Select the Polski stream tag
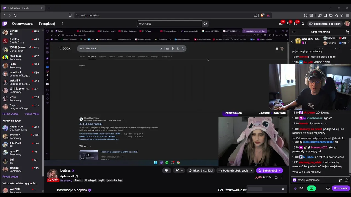The width and height of the screenshot is (351, 197). [78, 180]
